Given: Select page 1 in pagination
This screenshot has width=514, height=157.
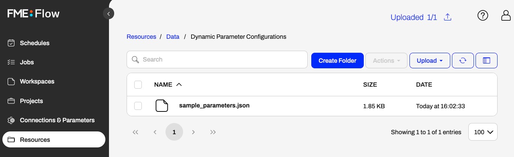Looking at the screenshot, I should pyautogui.click(x=174, y=132).
